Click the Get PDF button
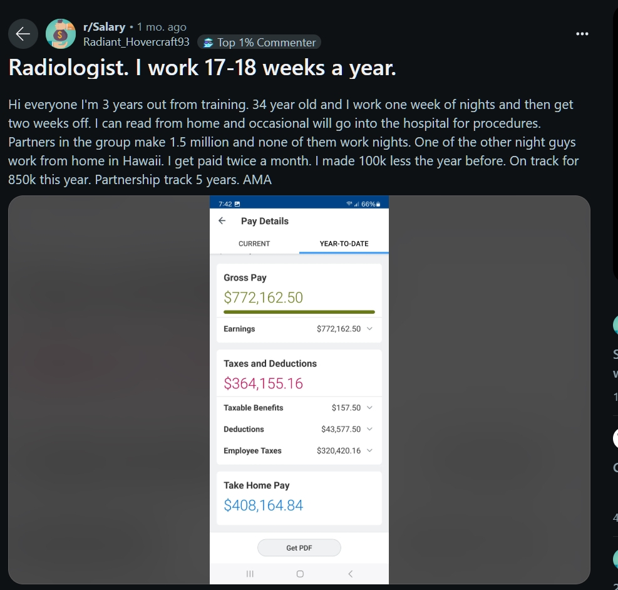 (299, 548)
